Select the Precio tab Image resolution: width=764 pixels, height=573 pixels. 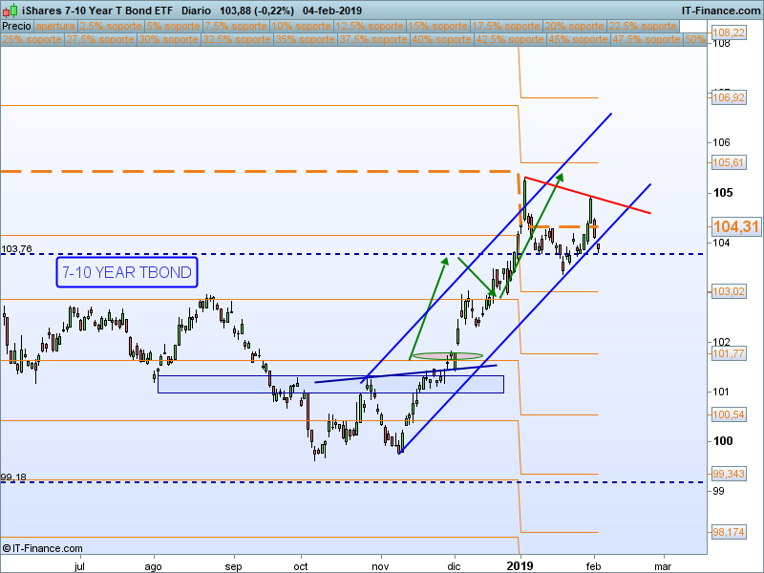pyautogui.click(x=16, y=27)
